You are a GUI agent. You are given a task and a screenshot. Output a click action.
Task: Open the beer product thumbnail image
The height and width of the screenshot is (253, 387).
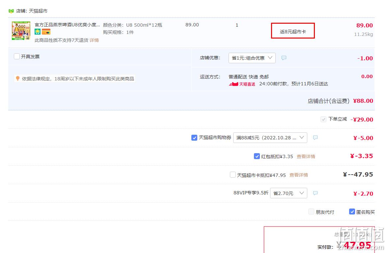21,31
